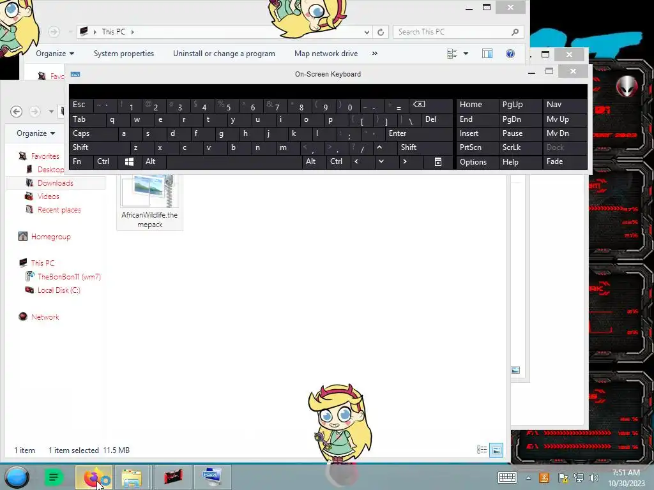Show hidden tray icons arrow
This screenshot has width=654, height=490.
528,478
